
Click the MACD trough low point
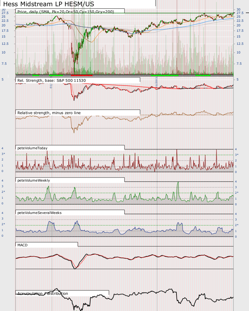point(75,269)
